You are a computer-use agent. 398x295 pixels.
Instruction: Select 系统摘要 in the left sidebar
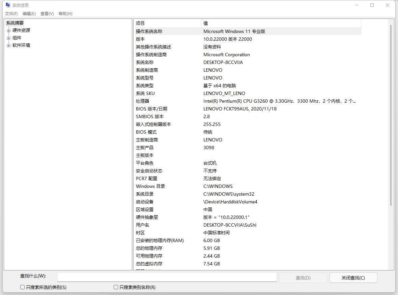click(15, 23)
